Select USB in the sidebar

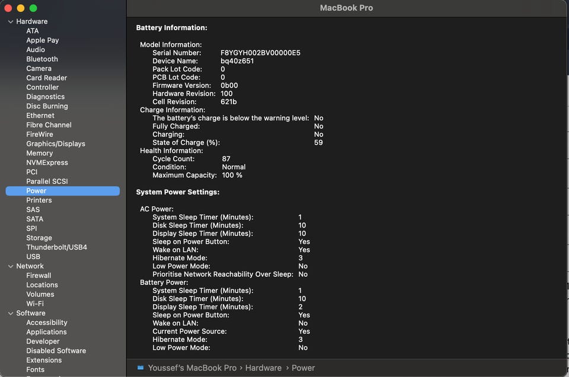(33, 257)
